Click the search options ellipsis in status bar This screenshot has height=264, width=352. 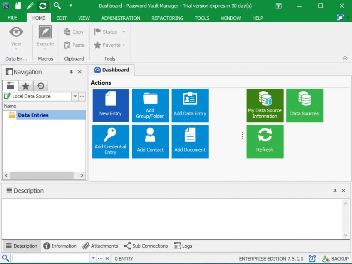(100, 258)
